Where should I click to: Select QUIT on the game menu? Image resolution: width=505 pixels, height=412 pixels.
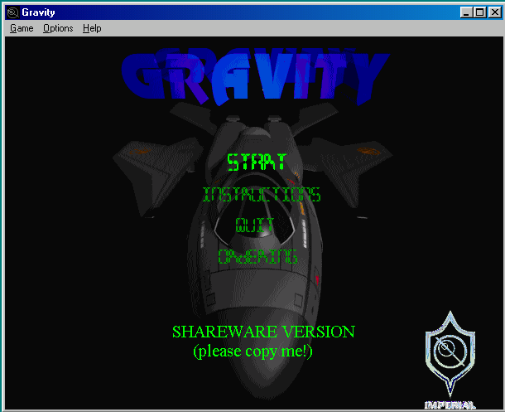pyautogui.click(x=254, y=225)
